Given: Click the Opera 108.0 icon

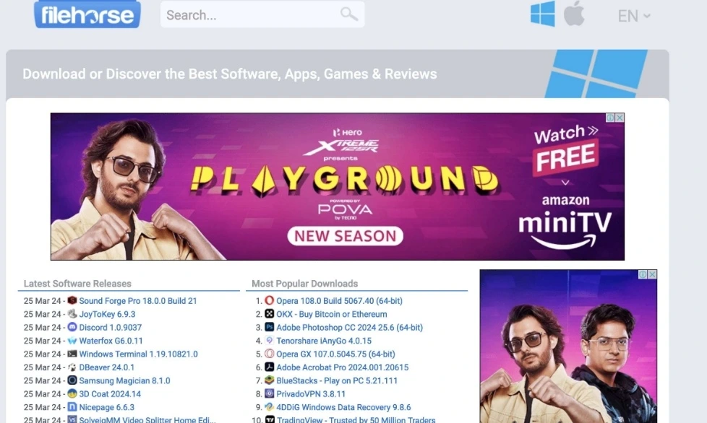Looking at the screenshot, I should (x=269, y=300).
